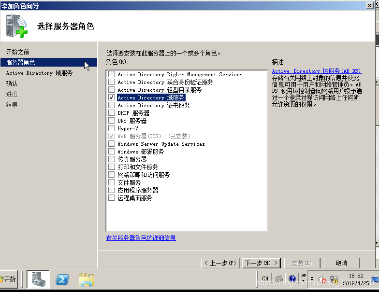Click 上一步(P) button
Screen dimensions: 379x292
click(220, 263)
